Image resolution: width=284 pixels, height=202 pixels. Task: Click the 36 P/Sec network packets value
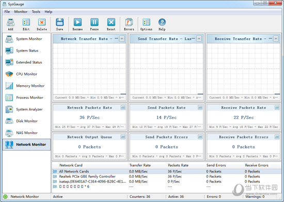90,117
